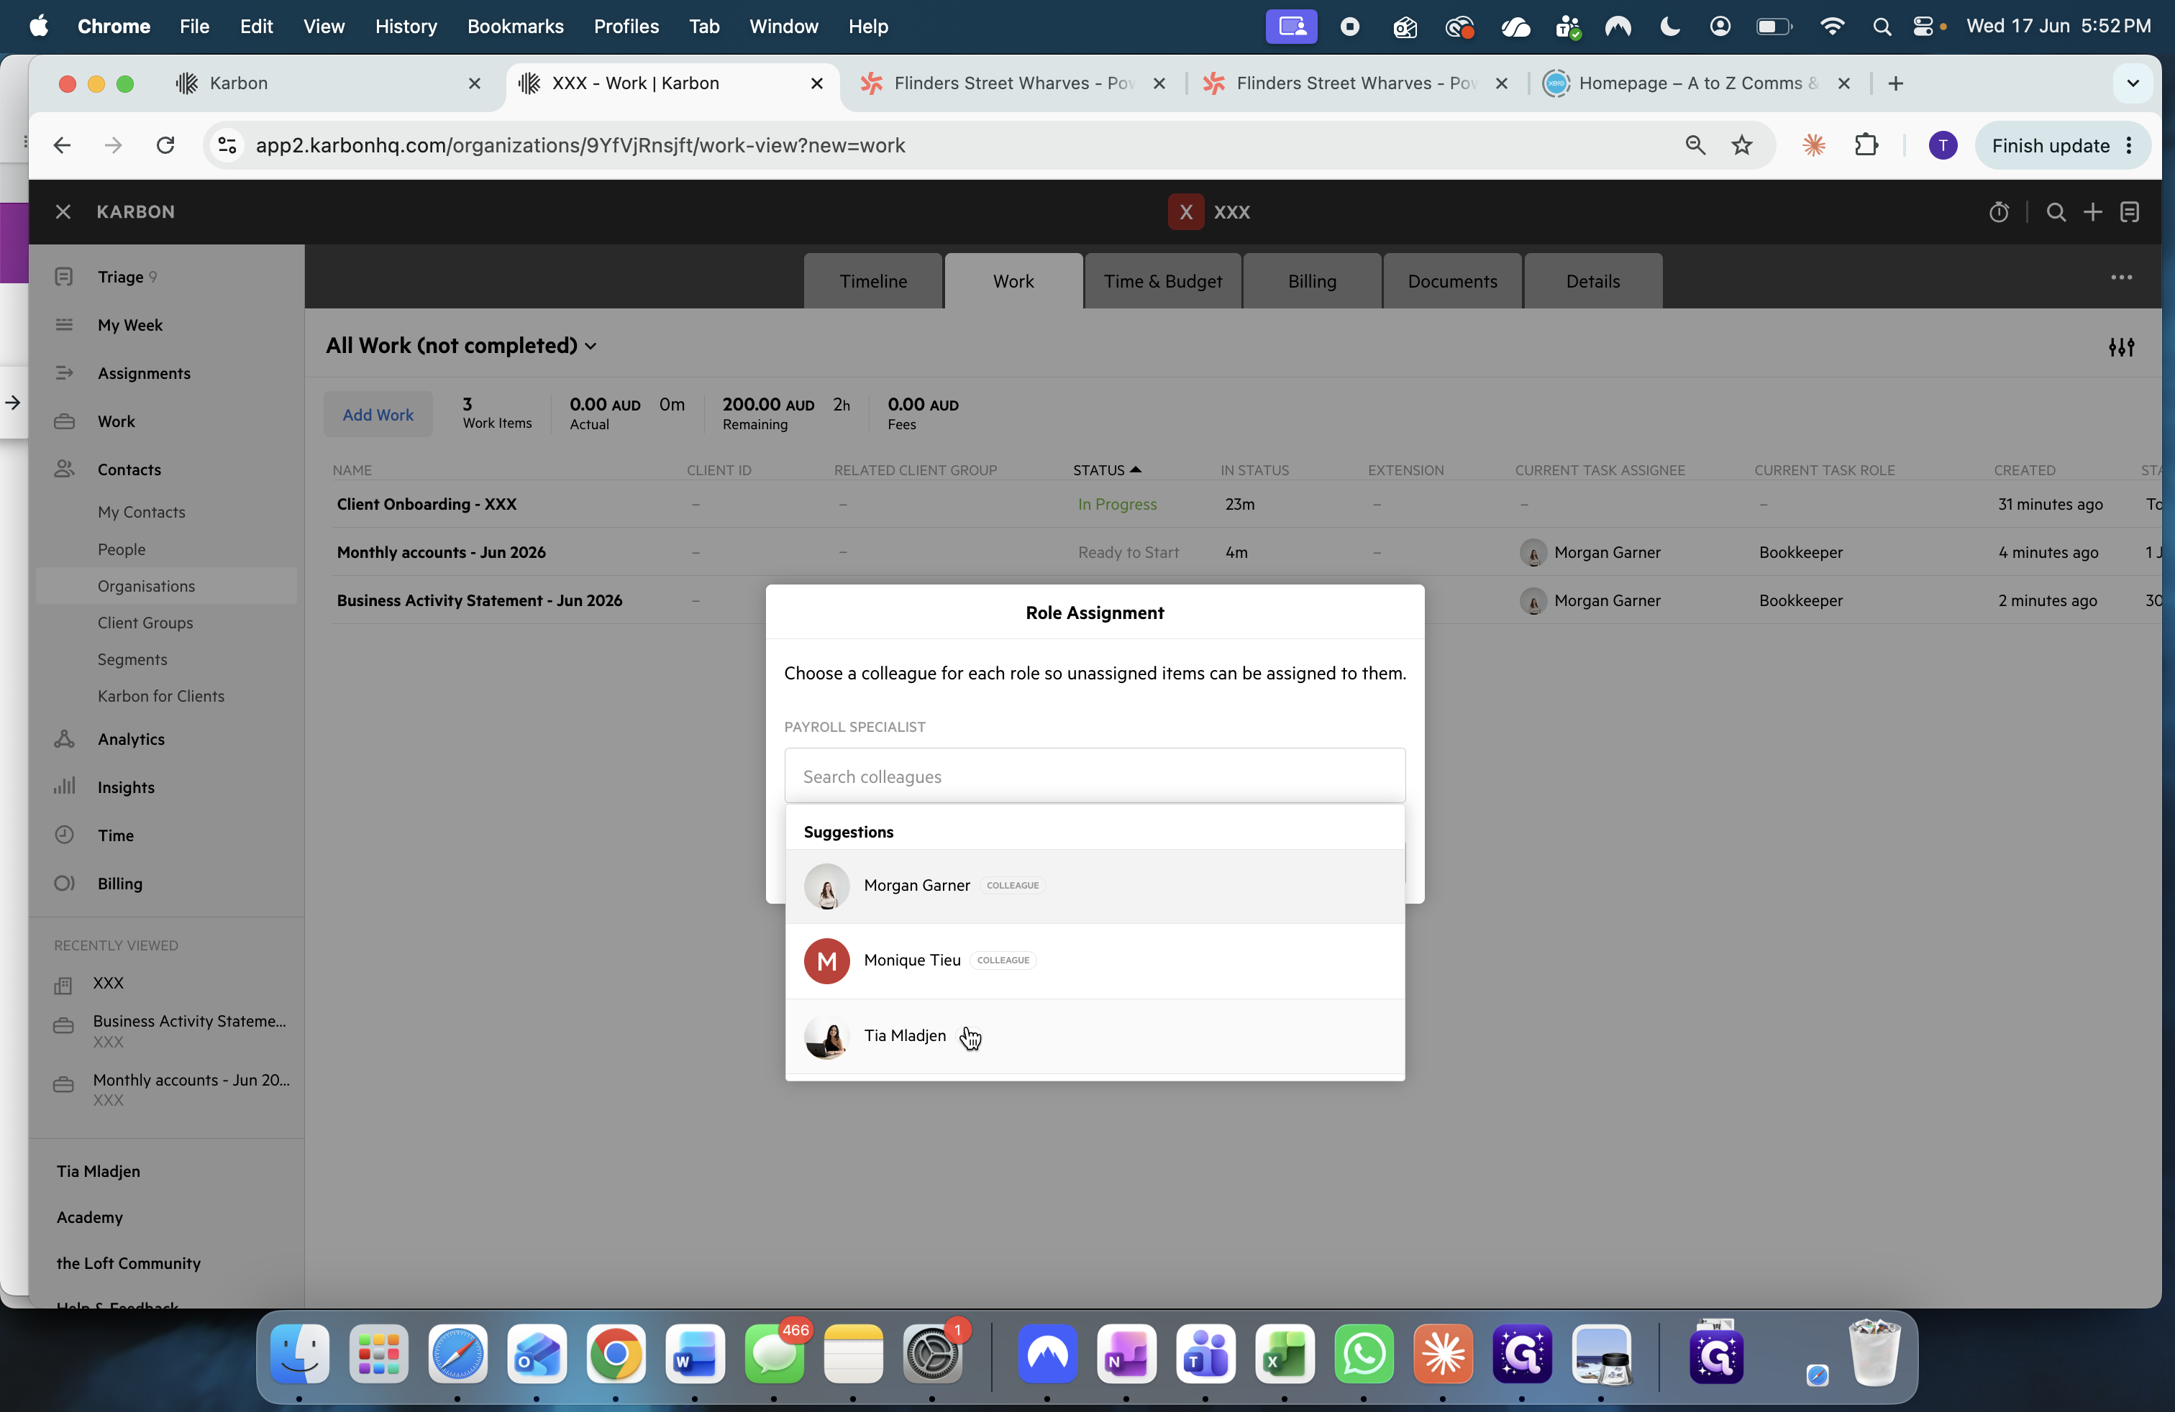The height and width of the screenshot is (1412, 2175).
Task: Click the Finish update button
Action: (2063, 145)
